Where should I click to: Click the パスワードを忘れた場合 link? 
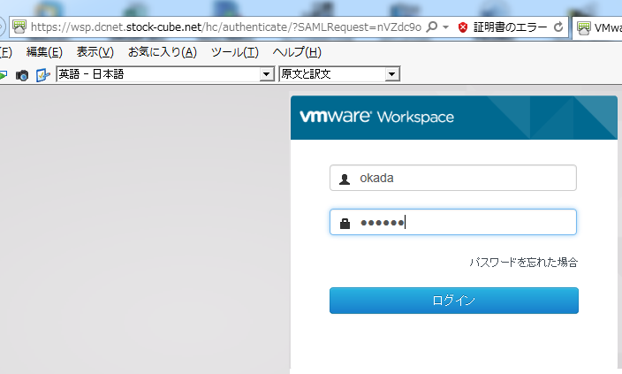[523, 263]
